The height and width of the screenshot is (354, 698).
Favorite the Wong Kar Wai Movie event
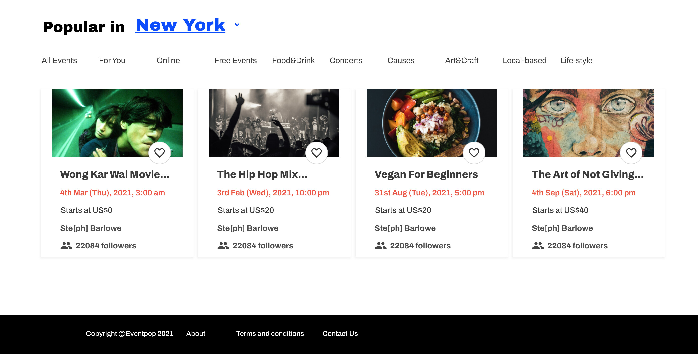click(160, 153)
